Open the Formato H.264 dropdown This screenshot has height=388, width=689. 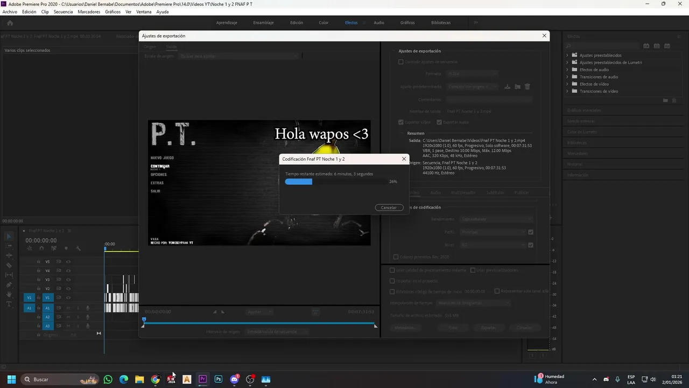click(x=472, y=73)
